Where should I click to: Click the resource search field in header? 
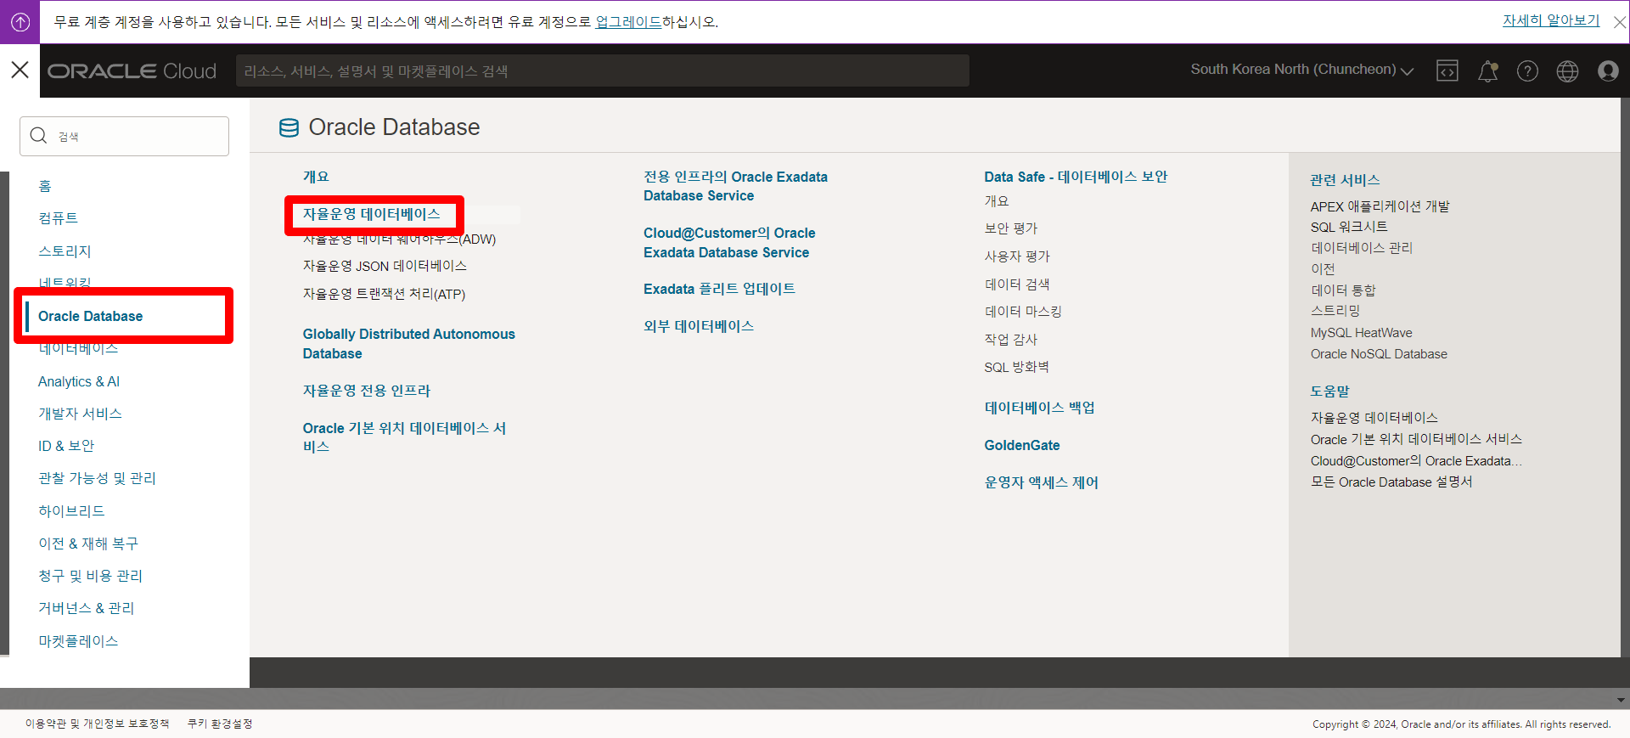pos(603,71)
